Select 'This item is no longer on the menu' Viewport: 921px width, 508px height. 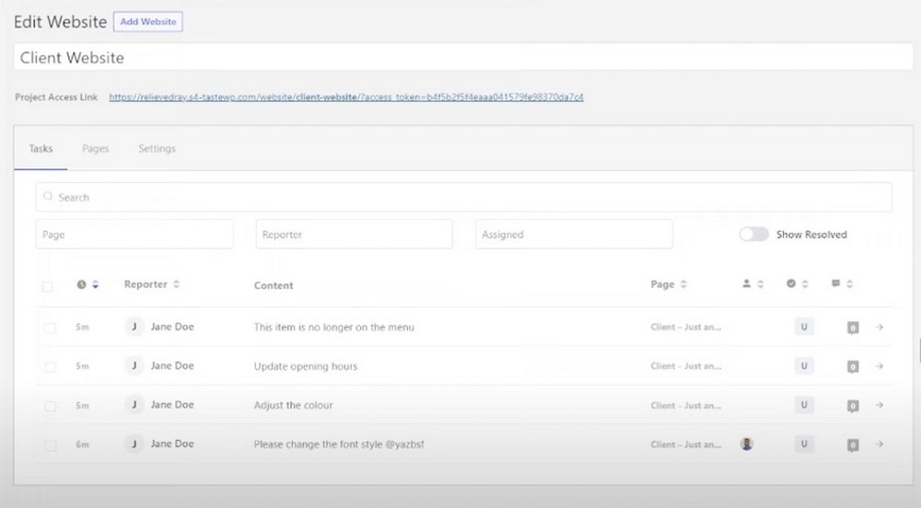pyautogui.click(x=333, y=327)
